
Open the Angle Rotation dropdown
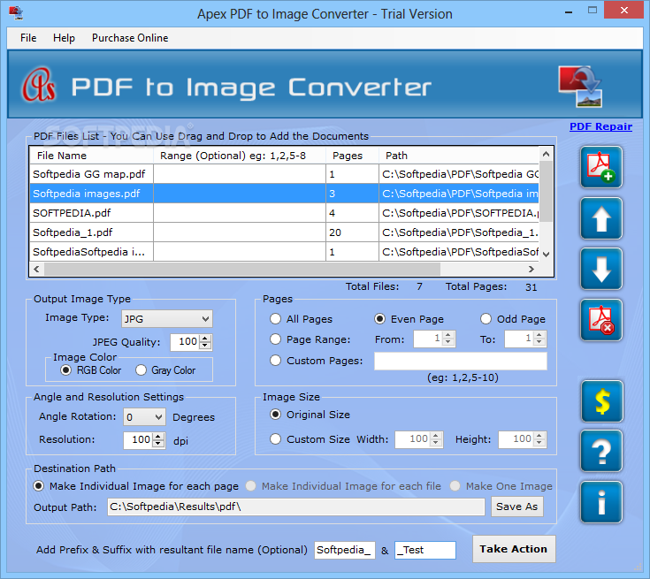144,417
